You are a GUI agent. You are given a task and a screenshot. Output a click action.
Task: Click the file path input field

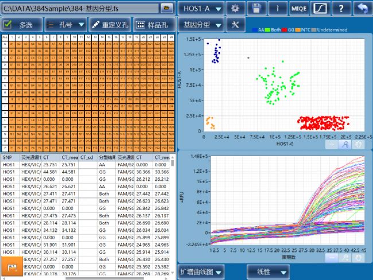(x=79, y=9)
